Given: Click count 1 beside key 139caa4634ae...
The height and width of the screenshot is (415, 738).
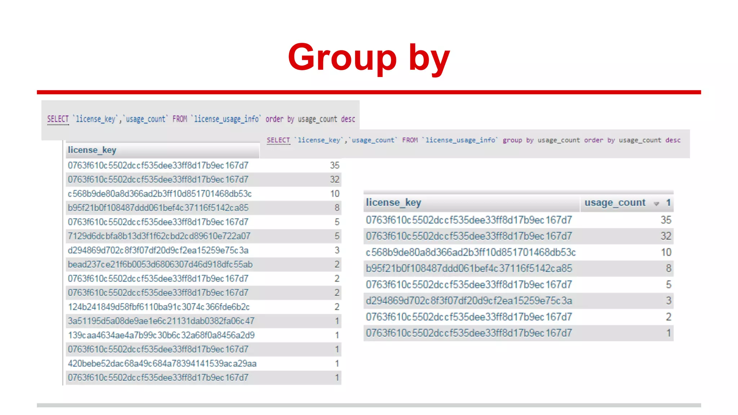Looking at the screenshot, I should click(x=337, y=335).
